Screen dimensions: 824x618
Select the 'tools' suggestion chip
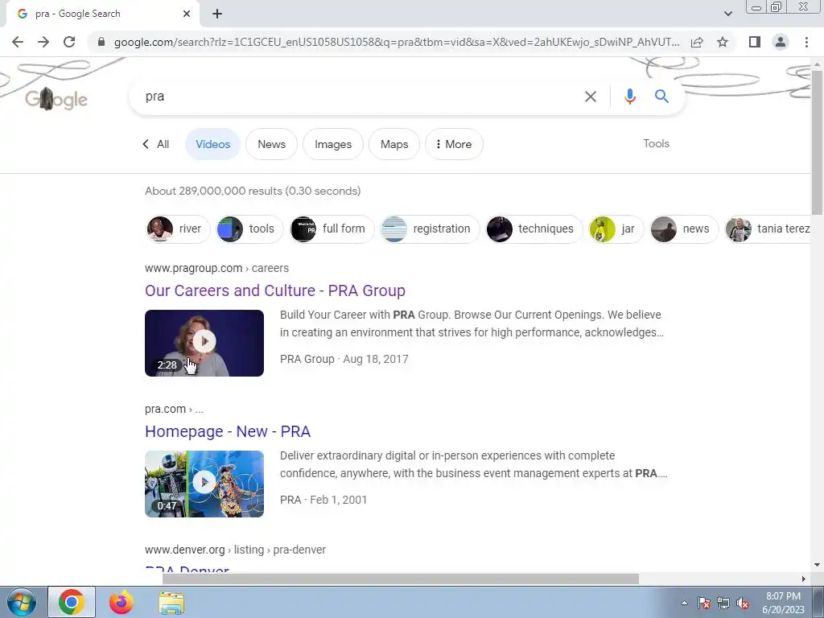pos(249,229)
